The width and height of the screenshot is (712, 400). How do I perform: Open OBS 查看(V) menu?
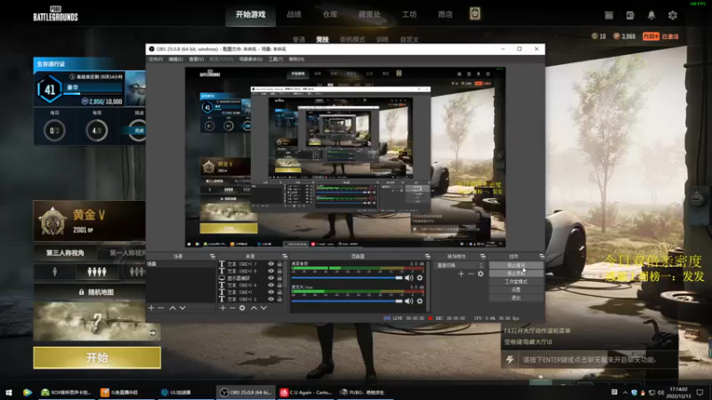coord(196,60)
